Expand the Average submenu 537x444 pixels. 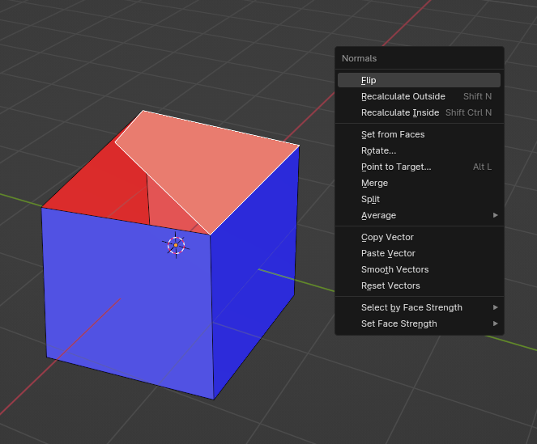click(419, 215)
